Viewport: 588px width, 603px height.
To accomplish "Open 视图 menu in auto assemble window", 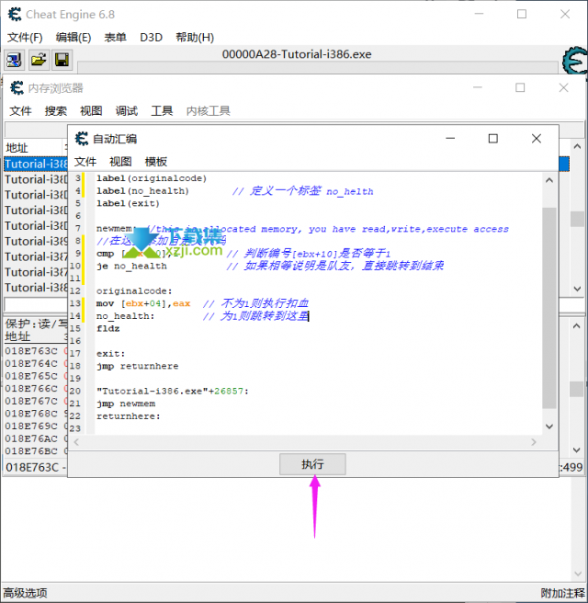I will [120, 162].
